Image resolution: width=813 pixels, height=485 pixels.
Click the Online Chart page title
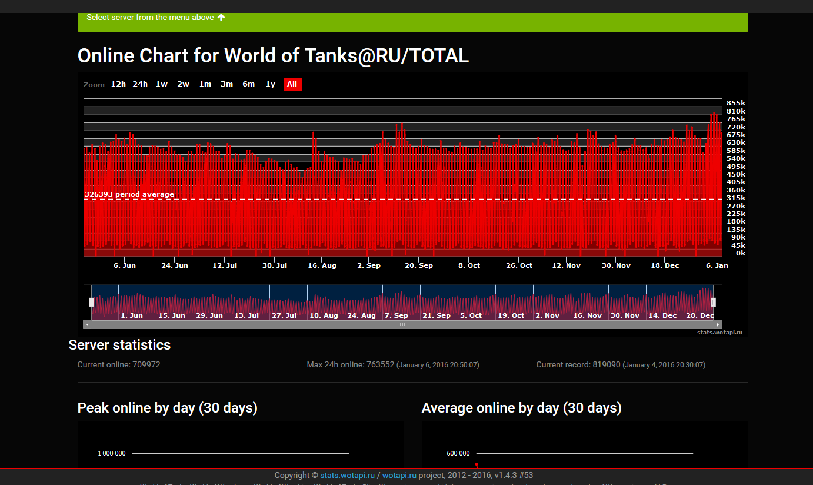tap(274, 55)
